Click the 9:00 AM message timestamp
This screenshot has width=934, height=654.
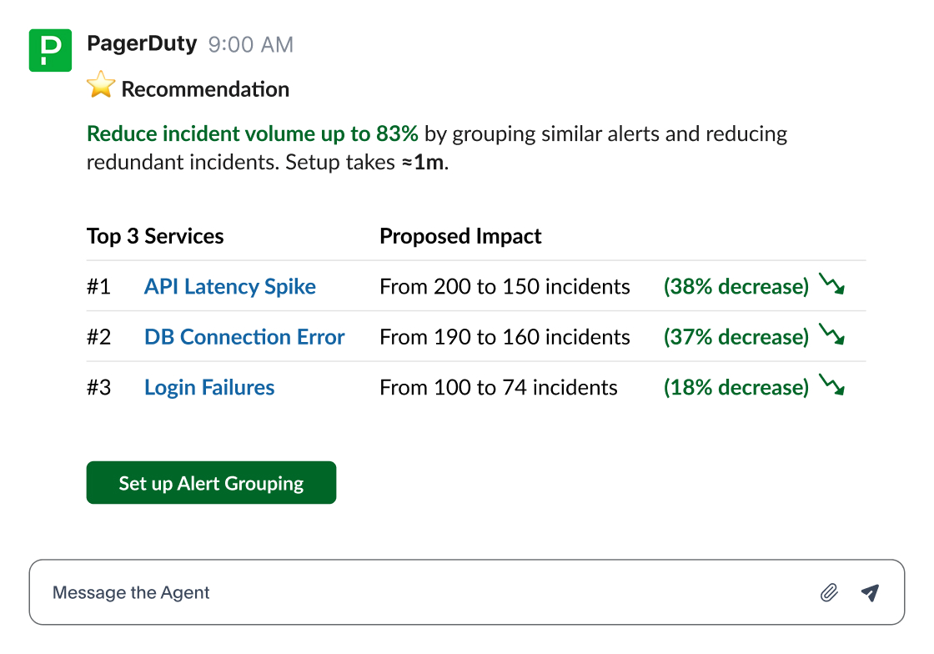click(x=251, y=45)
